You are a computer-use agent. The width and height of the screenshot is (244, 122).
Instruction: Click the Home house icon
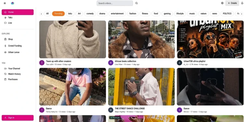5,12
